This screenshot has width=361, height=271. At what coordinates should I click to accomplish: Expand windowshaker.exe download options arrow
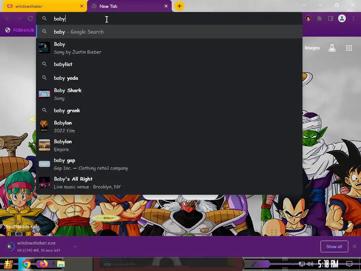point(75,247)
